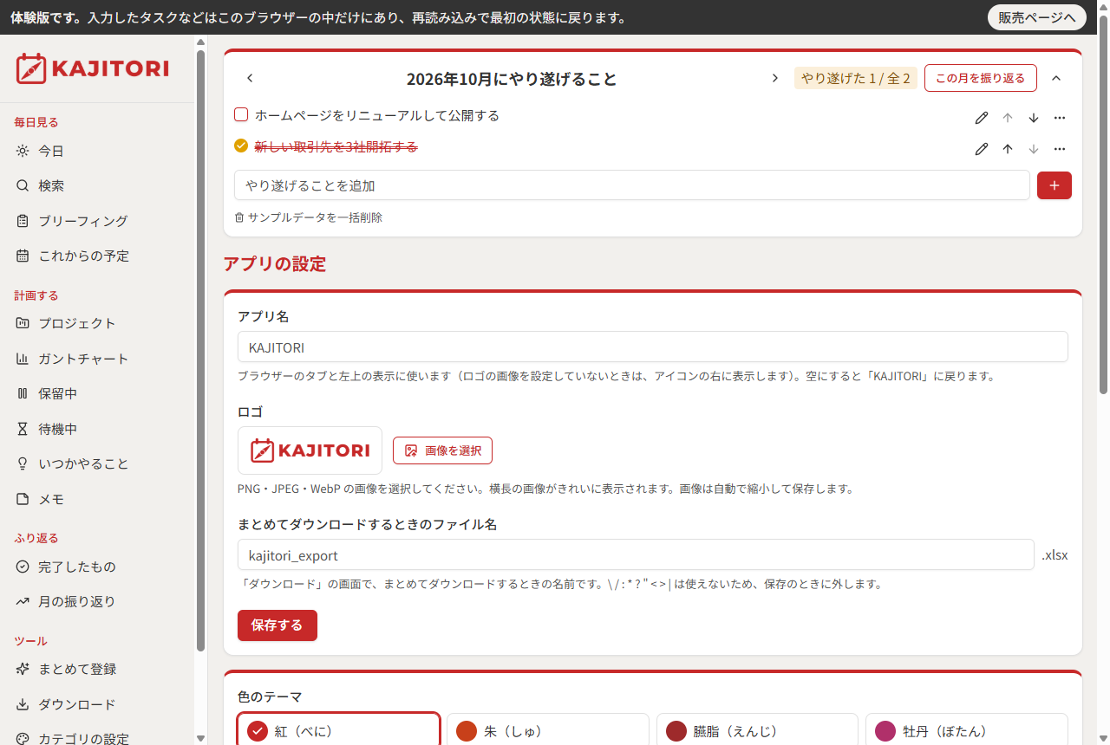The image size is (1110, 745).
Task: Open プロジェクト in the sidebar
Action: (x=97, y=323)
